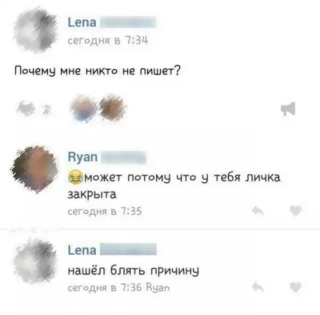Viewport: 320px width, 315px height.
Task: Open first liker's avatar under the post
Action: [x=84, y=108]
